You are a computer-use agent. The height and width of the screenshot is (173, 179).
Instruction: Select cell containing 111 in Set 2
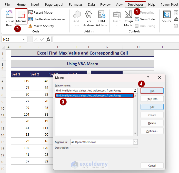click(x=39, y=128)
